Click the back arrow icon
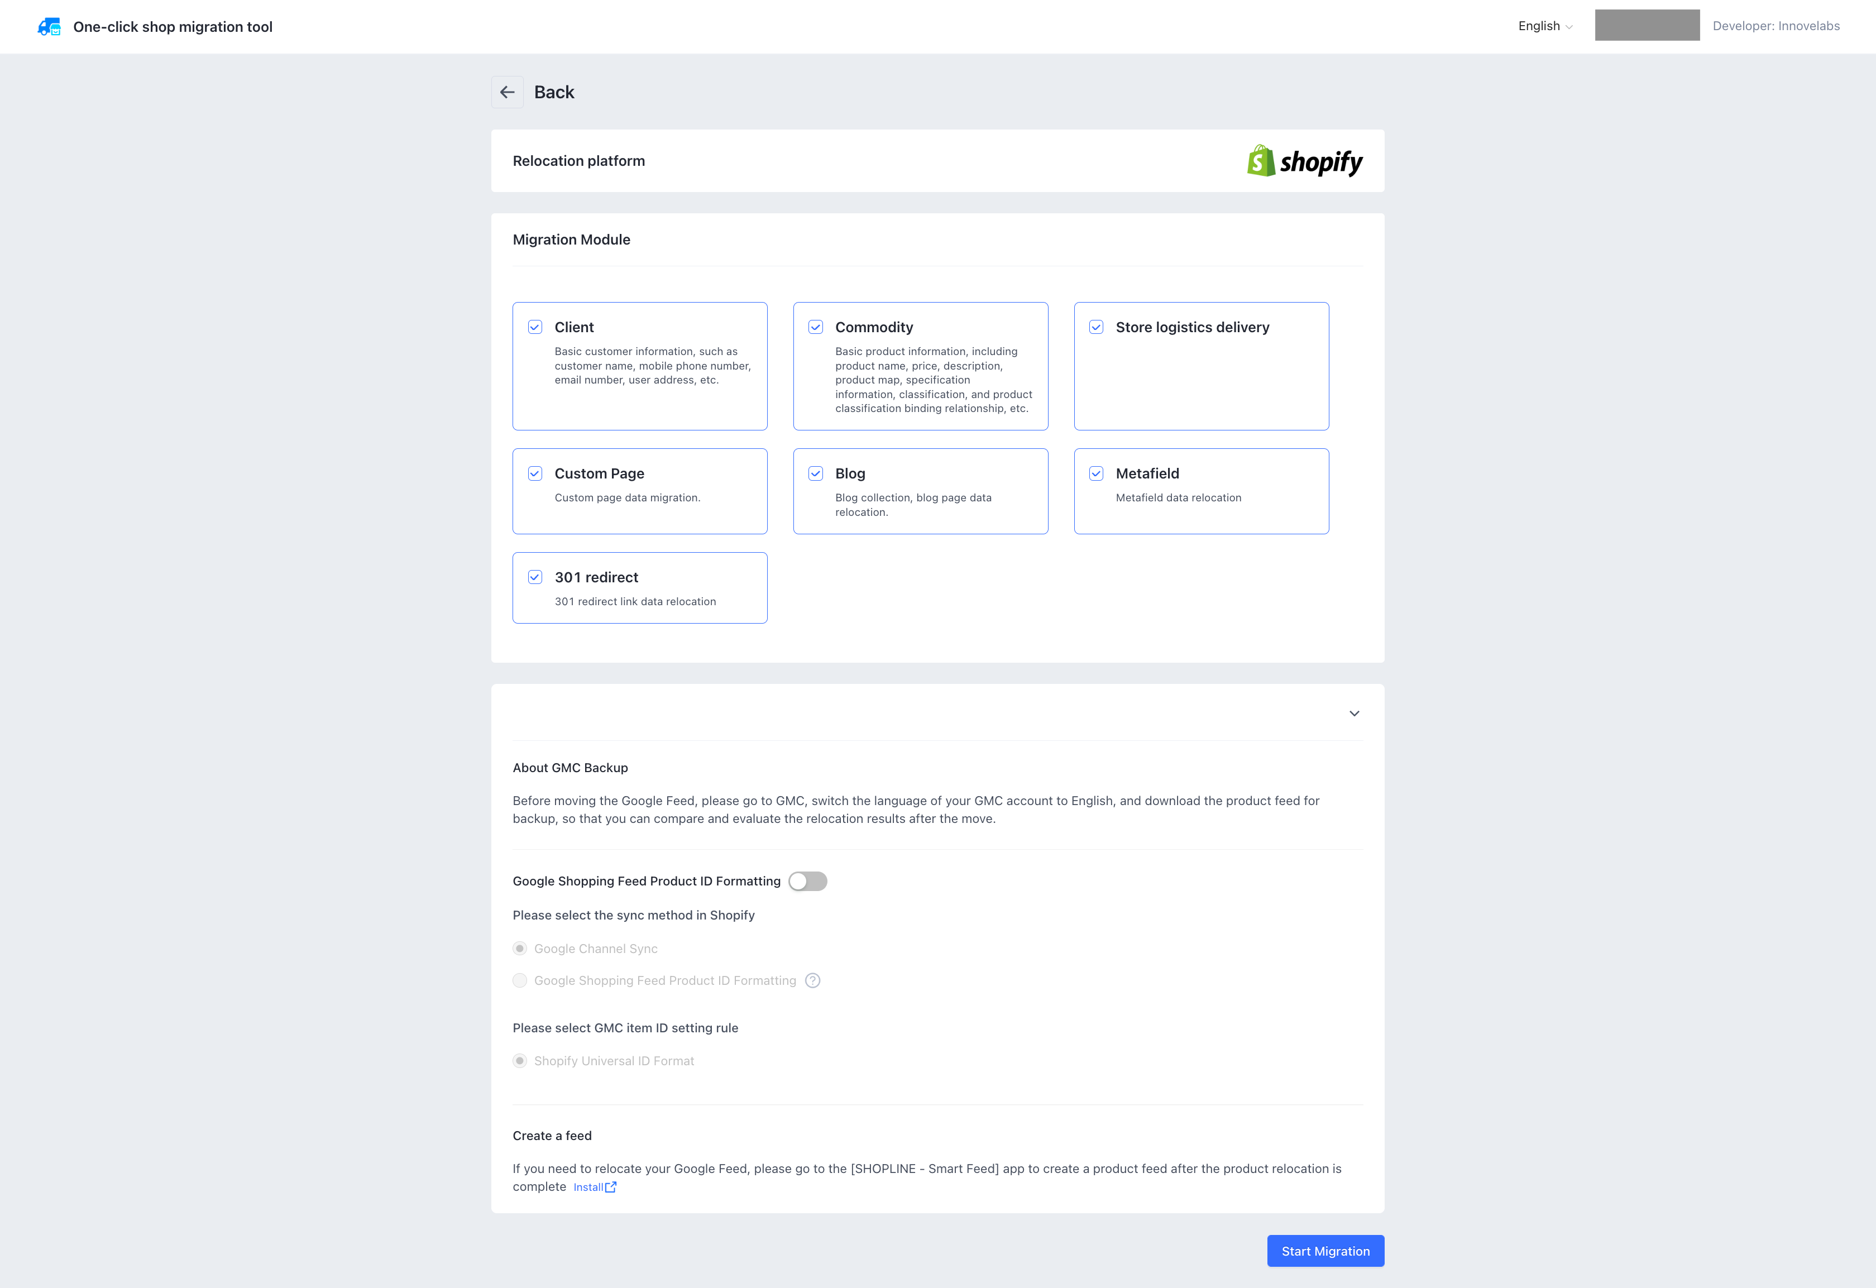 (507, 92)
